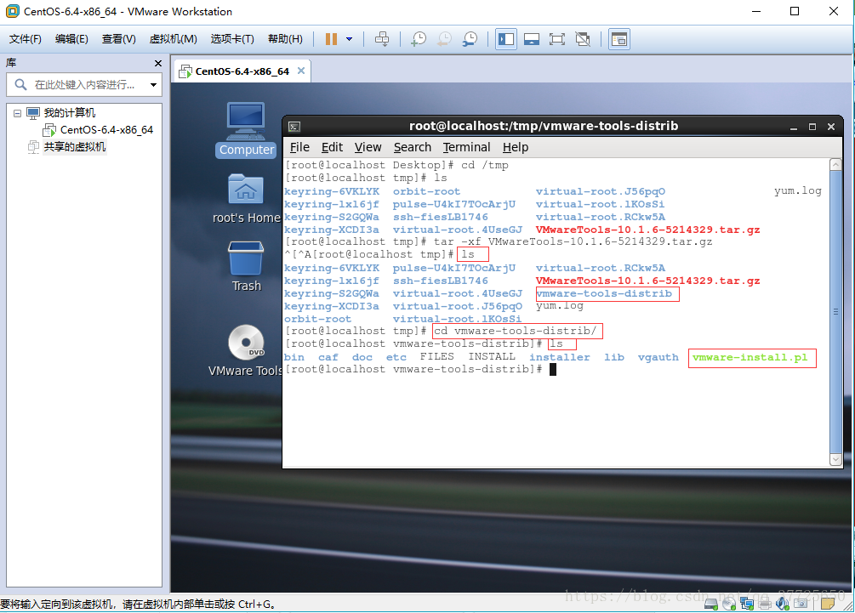Pause the virtual machine with the pause icon

click(x=331, y=39)
